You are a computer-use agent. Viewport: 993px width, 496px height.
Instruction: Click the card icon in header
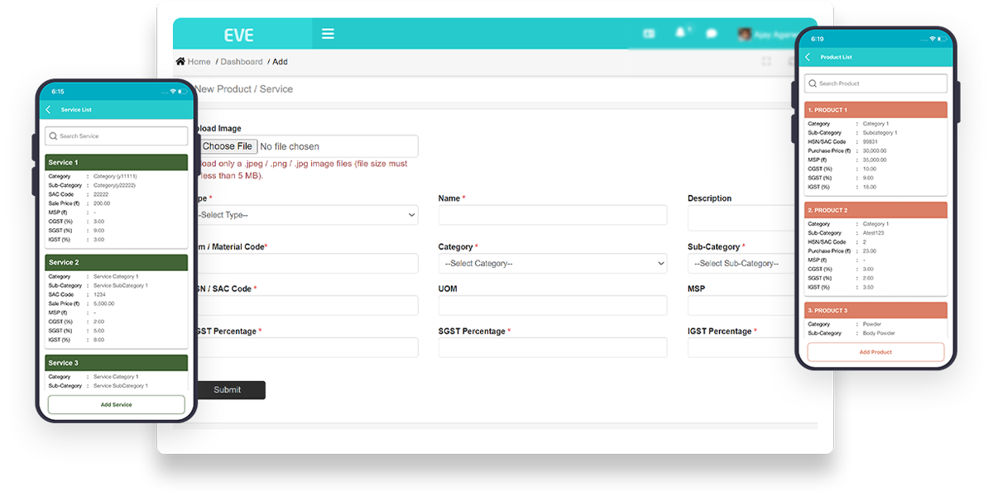[649, 34]
